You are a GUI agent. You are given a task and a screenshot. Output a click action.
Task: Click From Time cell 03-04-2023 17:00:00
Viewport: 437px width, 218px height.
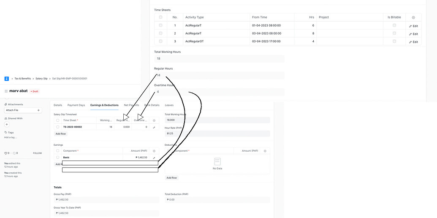pyautogui.click(x=272, y=41)
